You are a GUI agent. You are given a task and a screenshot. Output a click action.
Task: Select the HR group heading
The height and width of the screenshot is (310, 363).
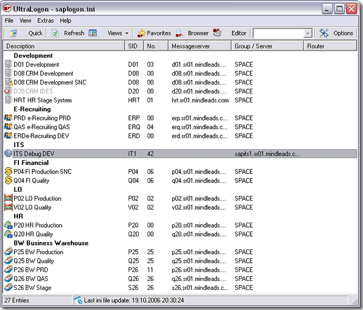pyautogui.click(x=18, y=216)
